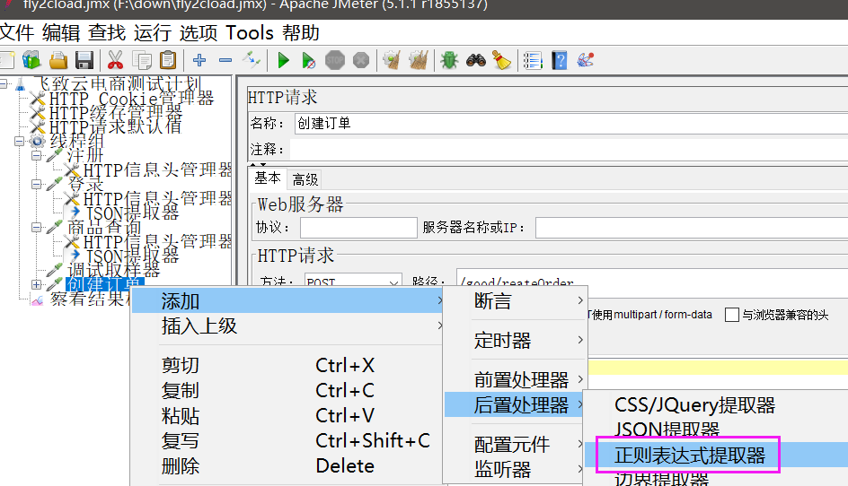
Task: Open the 配置元件 submenu
Action: (516, 445)
